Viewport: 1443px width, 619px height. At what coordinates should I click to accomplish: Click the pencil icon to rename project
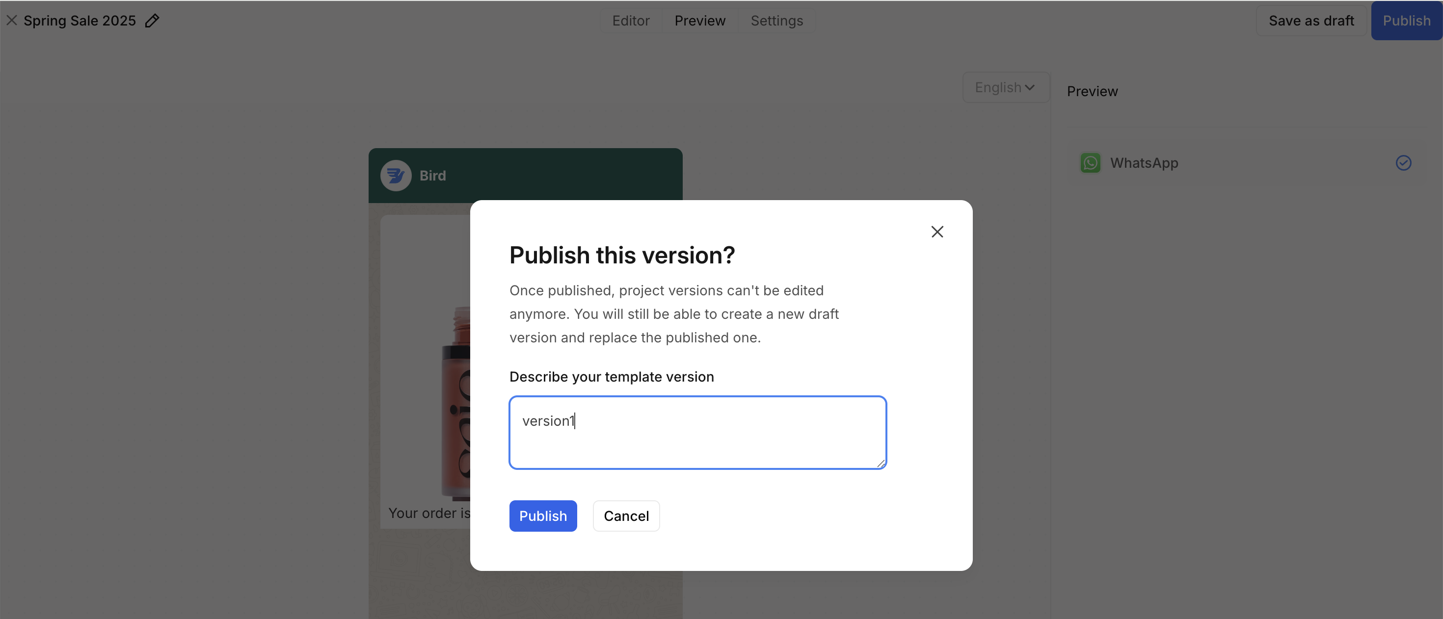(152, 21)
